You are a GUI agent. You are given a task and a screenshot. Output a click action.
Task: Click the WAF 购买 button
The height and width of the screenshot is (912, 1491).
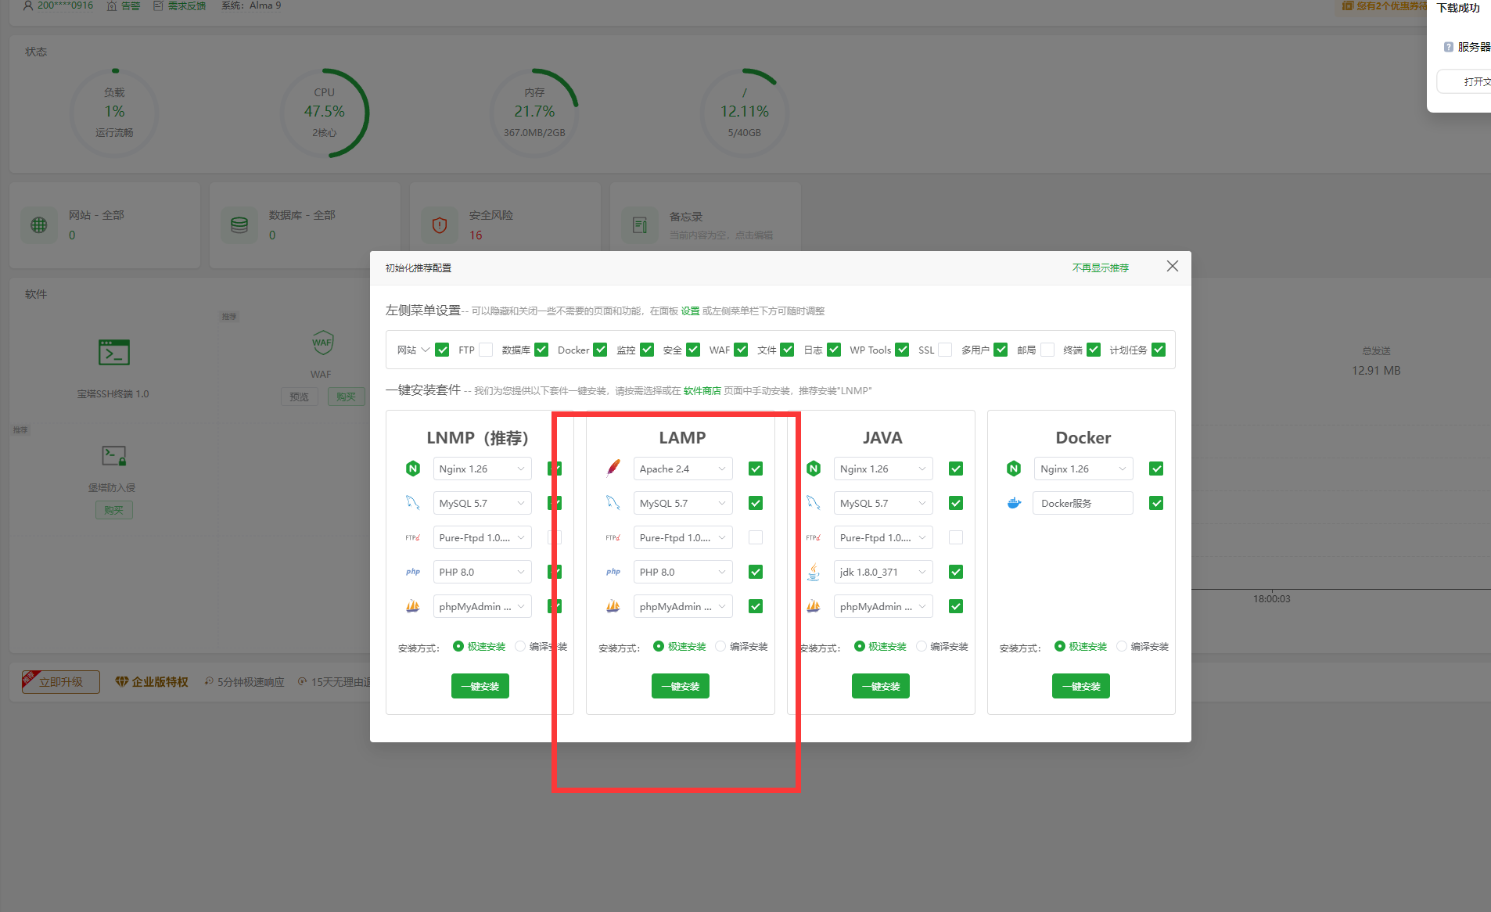[x=346, y=397]
